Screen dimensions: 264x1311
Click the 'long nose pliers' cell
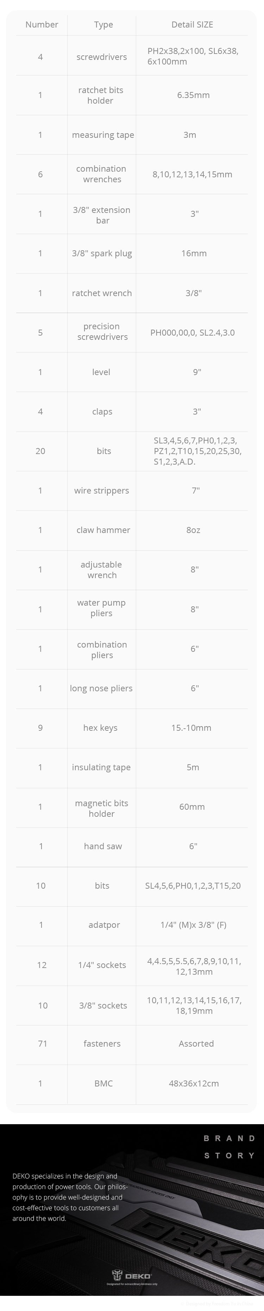(x=101, y=688)
